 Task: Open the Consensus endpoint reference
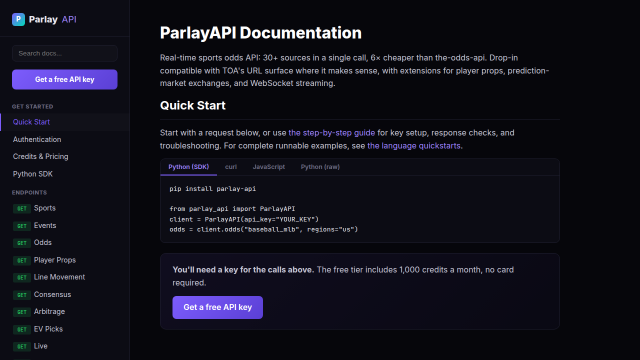[65, 294]
